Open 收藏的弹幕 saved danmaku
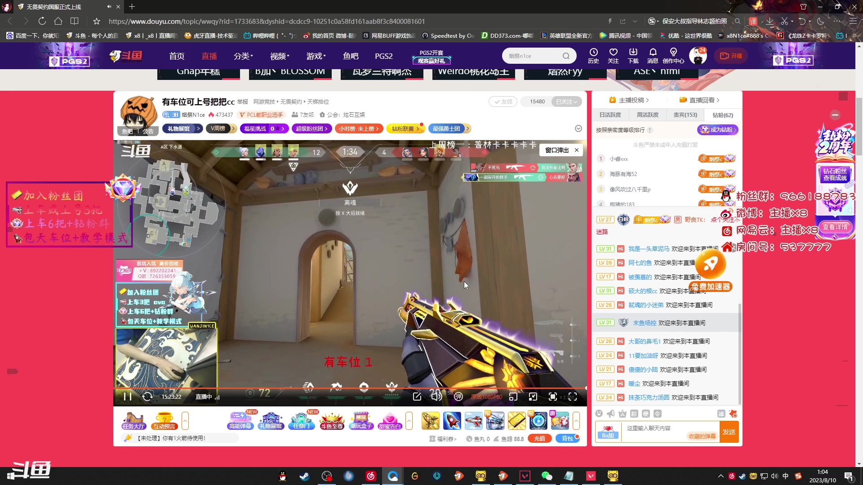 coord(702,436)
